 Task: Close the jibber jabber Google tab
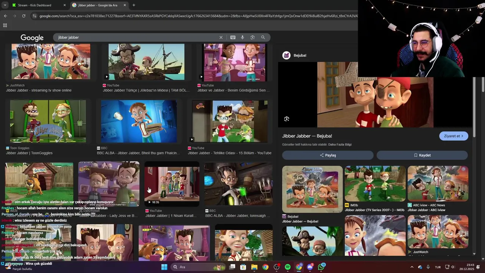coord(125,5)
